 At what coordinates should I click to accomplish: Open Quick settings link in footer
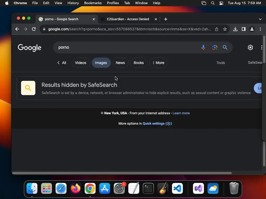pyautogui.click(x=157, y=124)
